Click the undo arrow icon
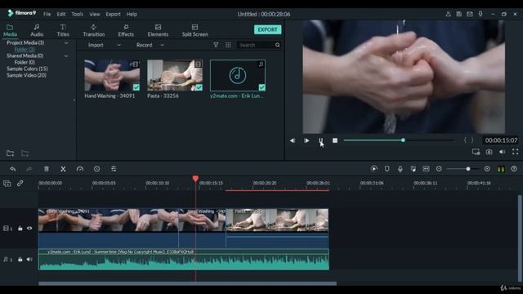 (x=13, y=169)
